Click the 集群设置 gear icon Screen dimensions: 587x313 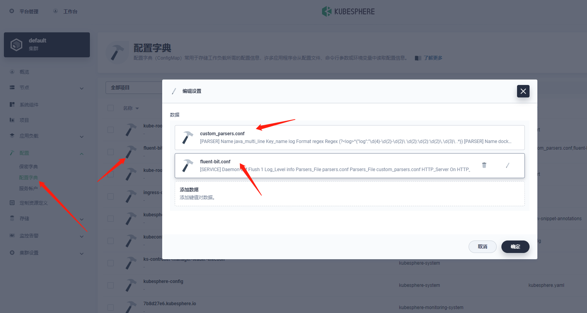pyautogui.click(x=12, y=253)
